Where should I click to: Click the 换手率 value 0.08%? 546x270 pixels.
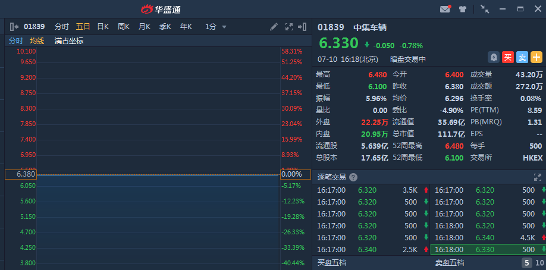(x=531, y=98)
